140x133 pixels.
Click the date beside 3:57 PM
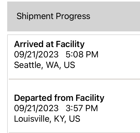tap(36, 108)
